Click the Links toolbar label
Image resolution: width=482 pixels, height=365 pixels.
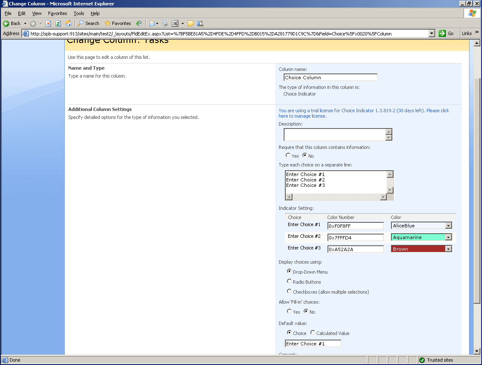[467, 33]
